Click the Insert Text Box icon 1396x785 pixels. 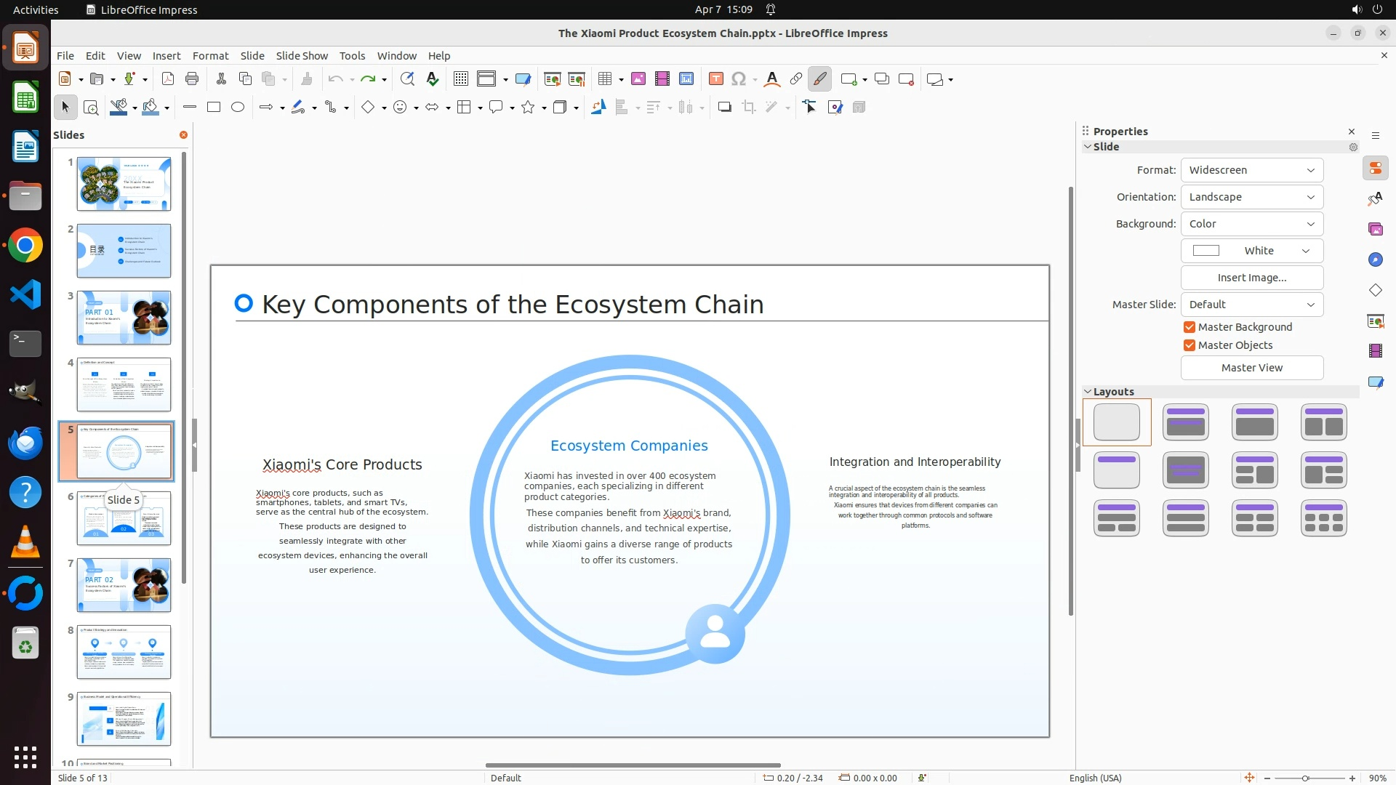point(715,79)
